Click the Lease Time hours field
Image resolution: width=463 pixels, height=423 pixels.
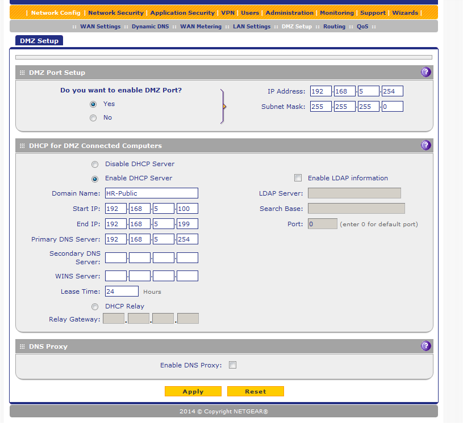(x=122, y=291)
